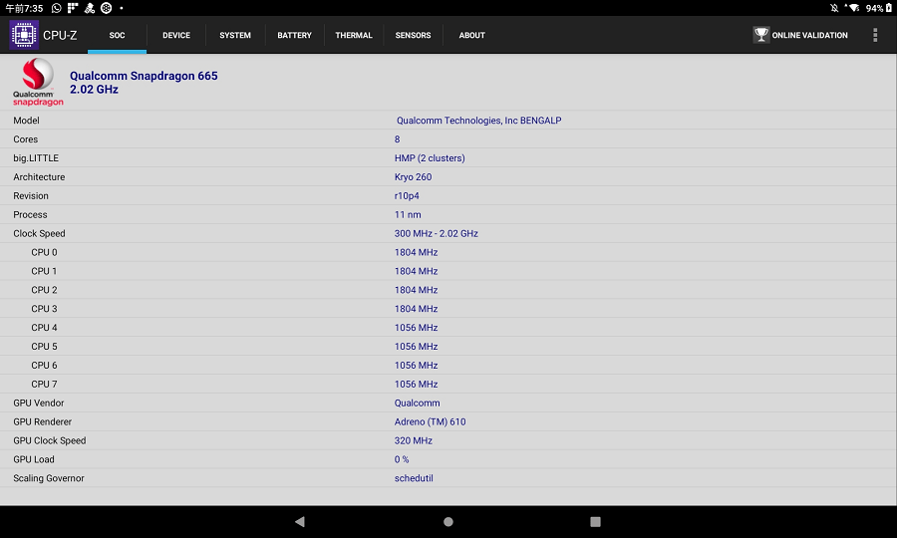Tap the Architecture row label
This screenshot has width=897, height=538.
[39, 176]
